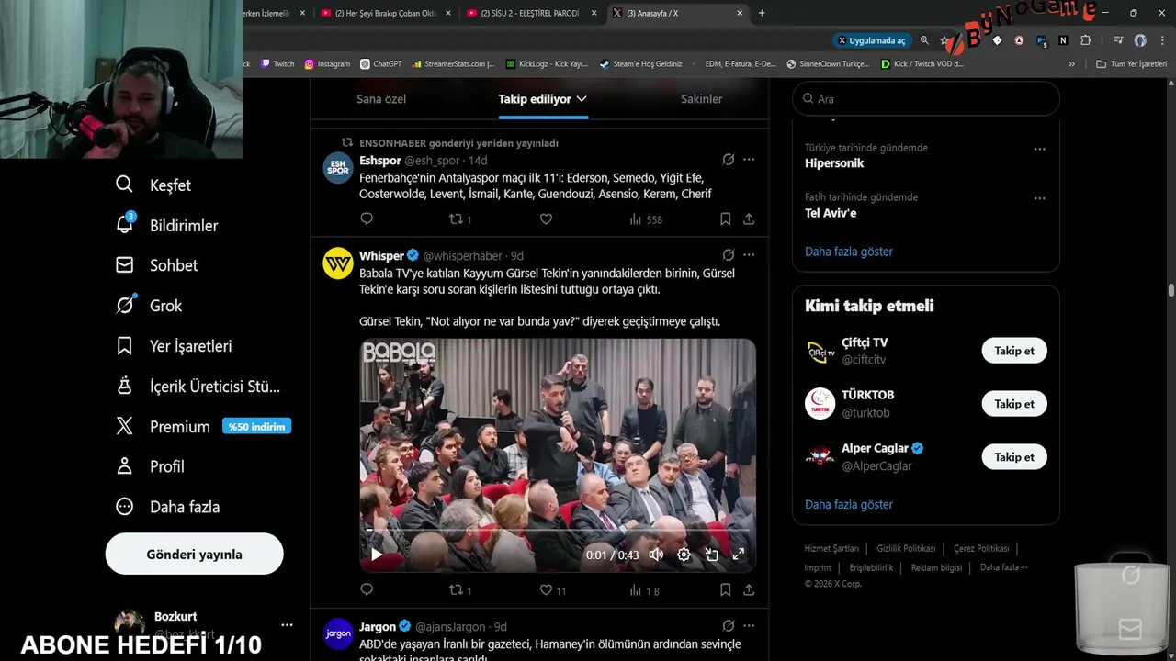Bookmark the Eshspor post
1176x661 pixels.
pyautogui.click(x=725, y=219)
